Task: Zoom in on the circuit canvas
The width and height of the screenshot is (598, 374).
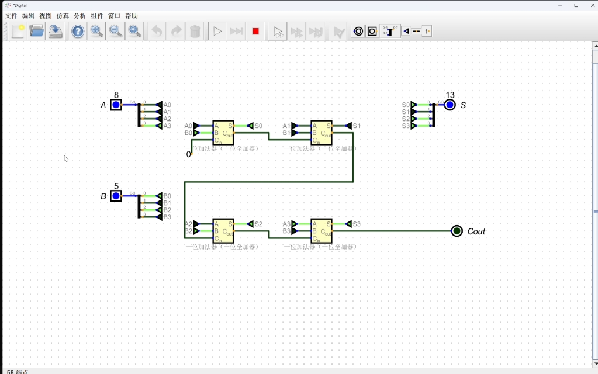Action: click(x=96, y=31)
